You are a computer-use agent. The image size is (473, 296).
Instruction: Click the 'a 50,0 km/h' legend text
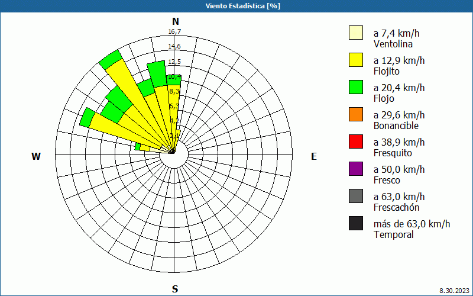click(399, 169)
